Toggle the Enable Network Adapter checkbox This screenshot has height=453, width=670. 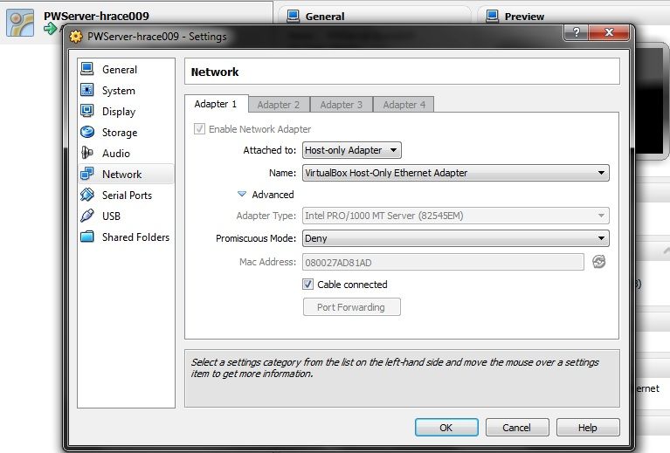[200, 129]
